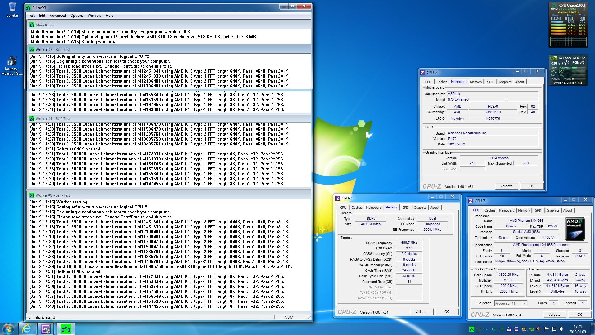
Task: Click the CPU-Z CPU window title icon
Action: coord(471,201)
